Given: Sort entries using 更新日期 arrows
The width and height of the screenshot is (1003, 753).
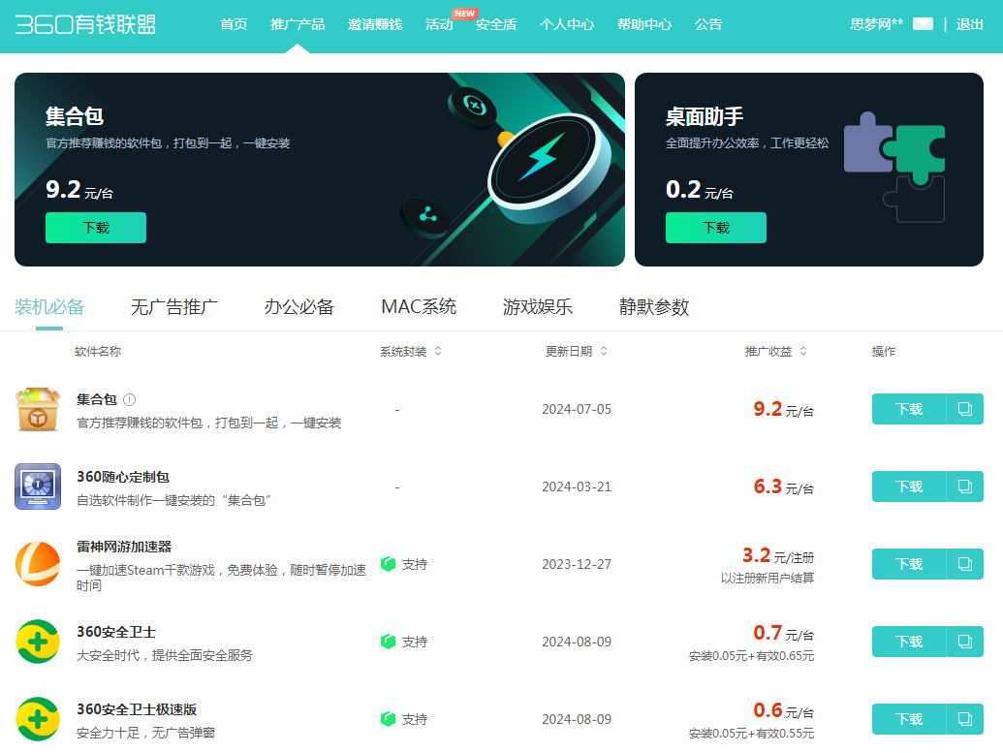Looking at the screenshot, I should (x=605, y=352).
